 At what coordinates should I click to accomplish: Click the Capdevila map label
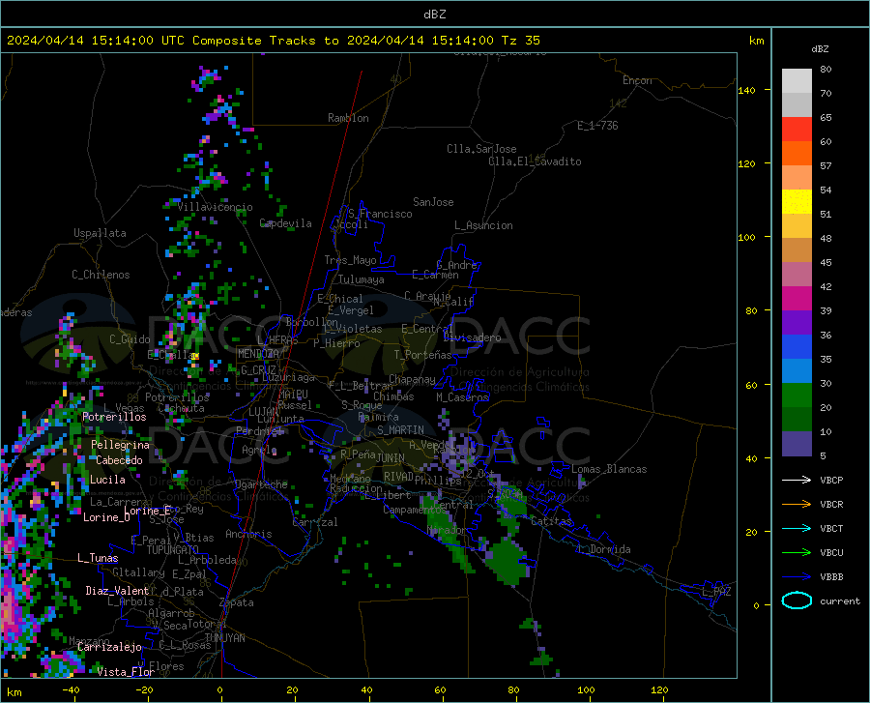point(285,223)
